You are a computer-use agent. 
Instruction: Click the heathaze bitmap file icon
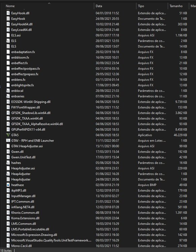click(x=8, y=185)
